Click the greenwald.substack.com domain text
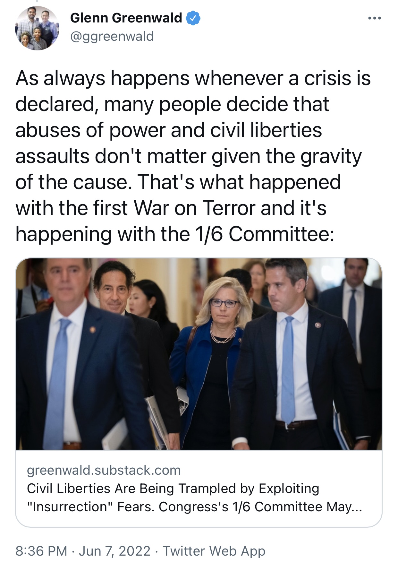Viewport: 398px width, 563px height. pyautogui.click(x=104, y=470)
